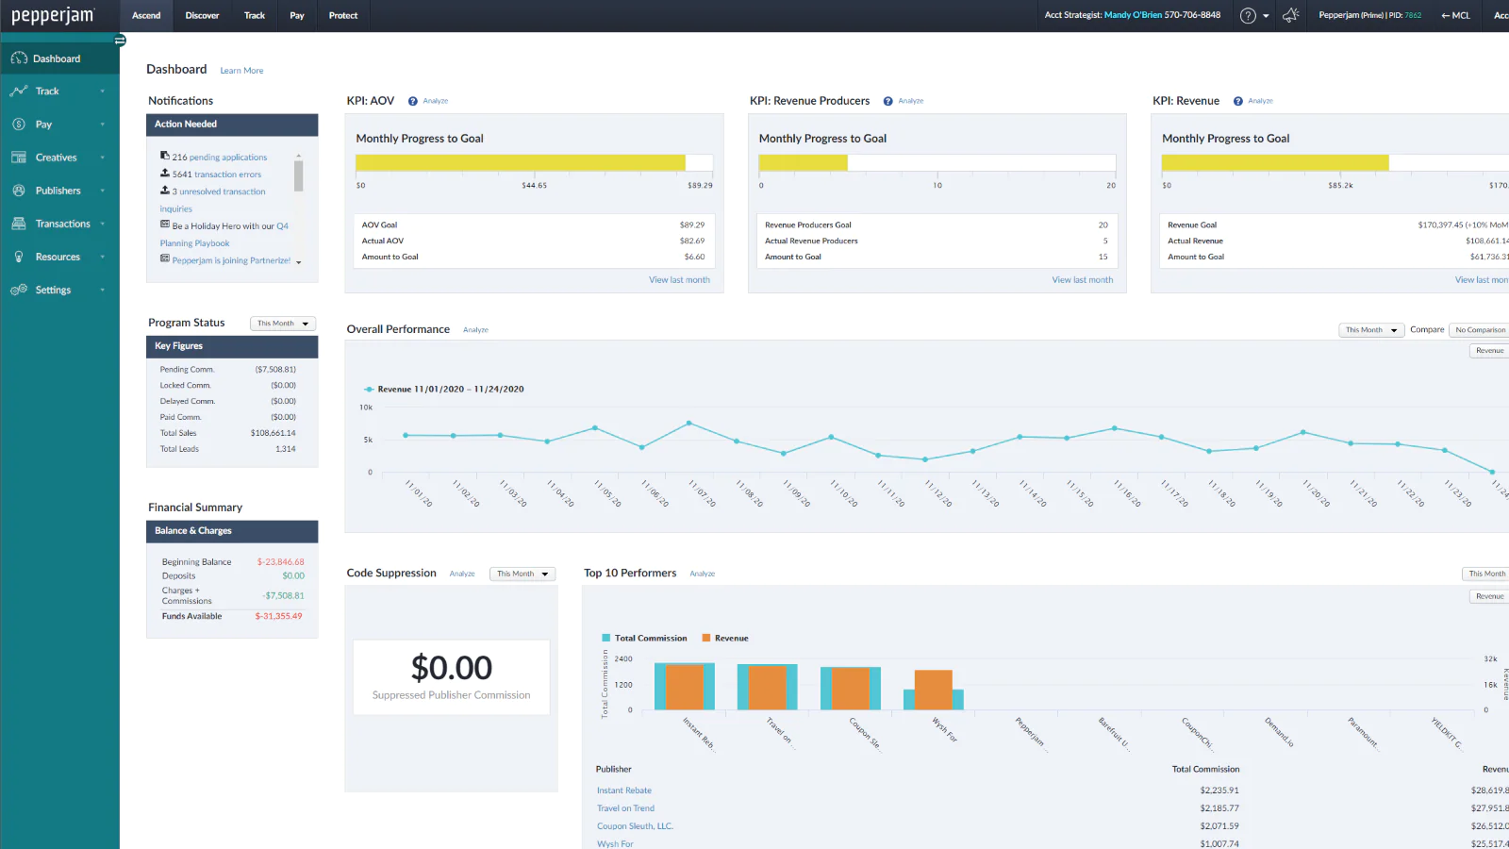The image size is (1509, 849).
Task: Click the Notifications panel scrollbar
Action: (x=298, y=175)
